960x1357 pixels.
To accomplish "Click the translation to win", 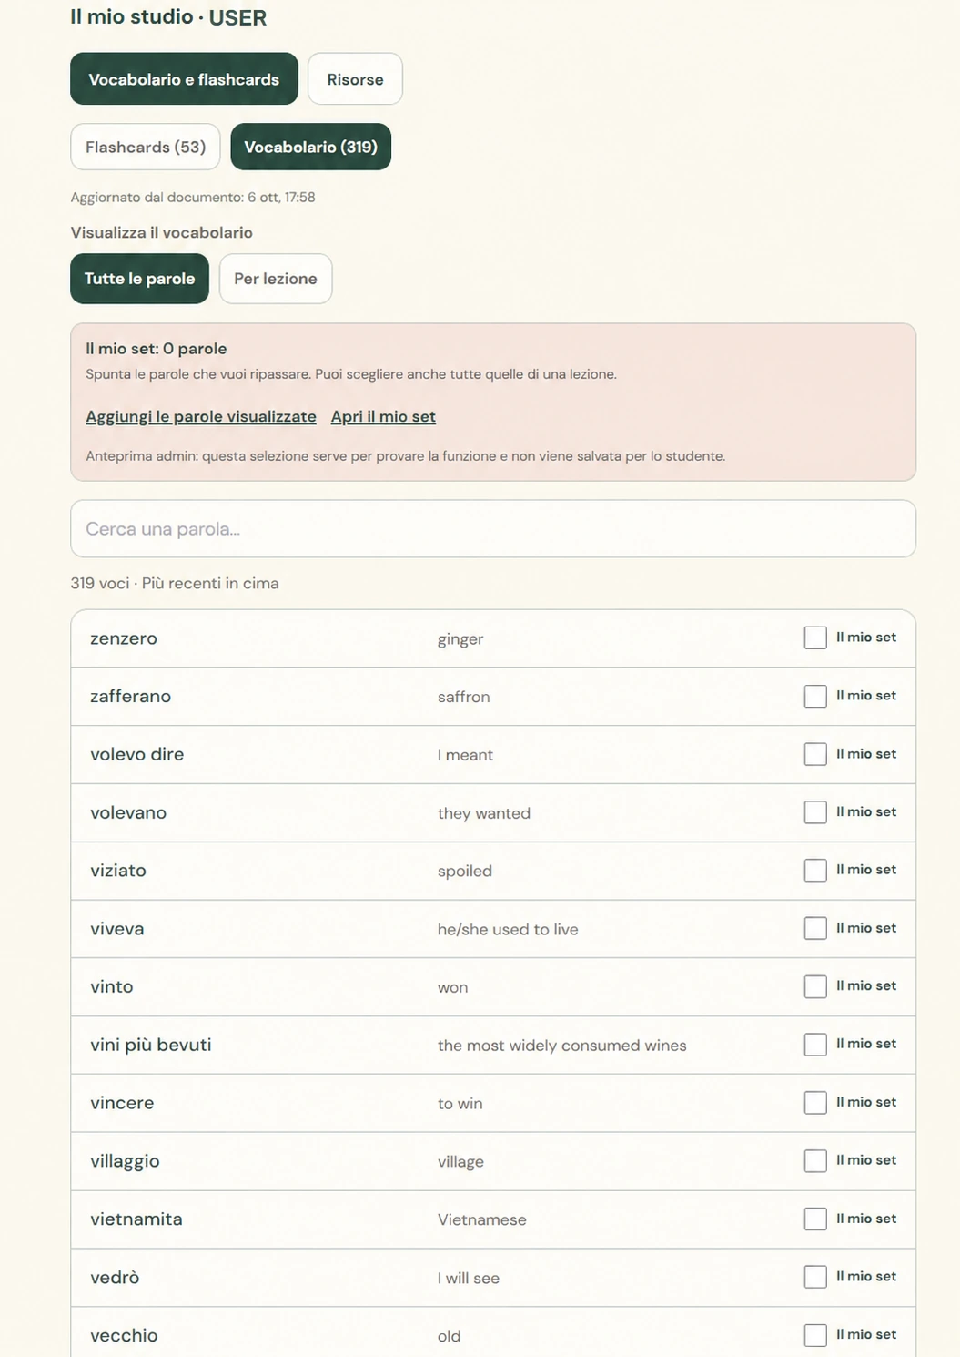I will [460, 1104].
